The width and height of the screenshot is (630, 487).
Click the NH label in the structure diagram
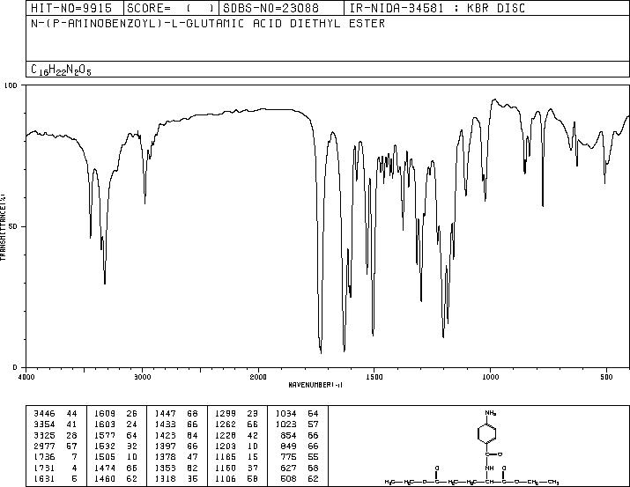click(489, 469)
